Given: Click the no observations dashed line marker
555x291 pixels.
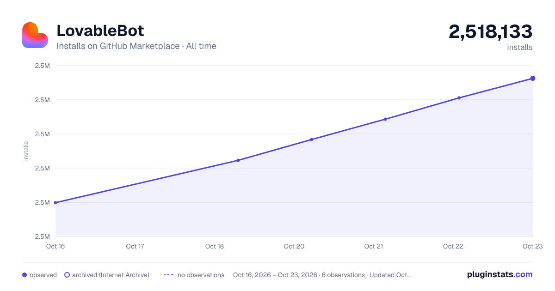Looking at the screenshot, I should point(168,275).
